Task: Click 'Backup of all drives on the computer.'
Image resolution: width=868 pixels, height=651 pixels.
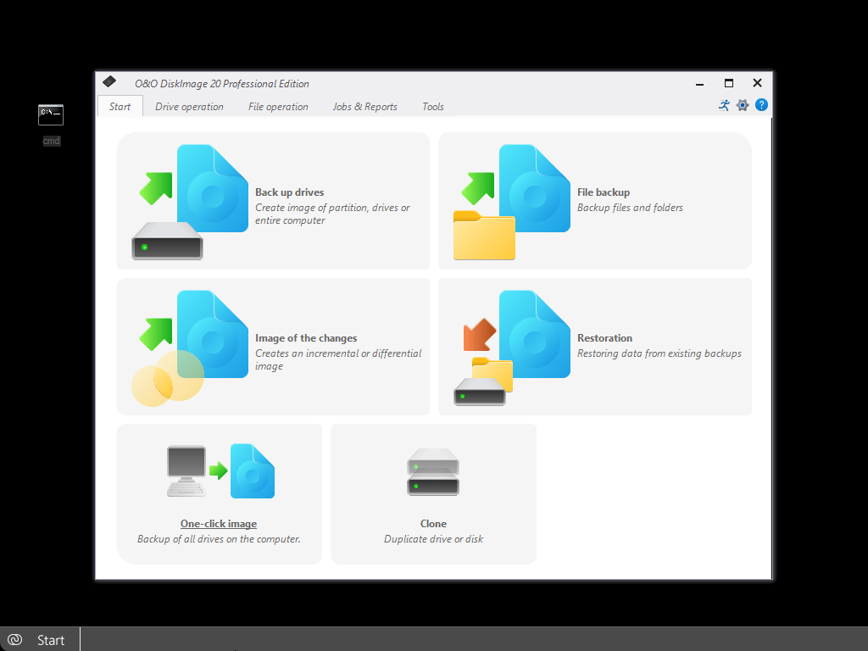Action: point(219,539)
